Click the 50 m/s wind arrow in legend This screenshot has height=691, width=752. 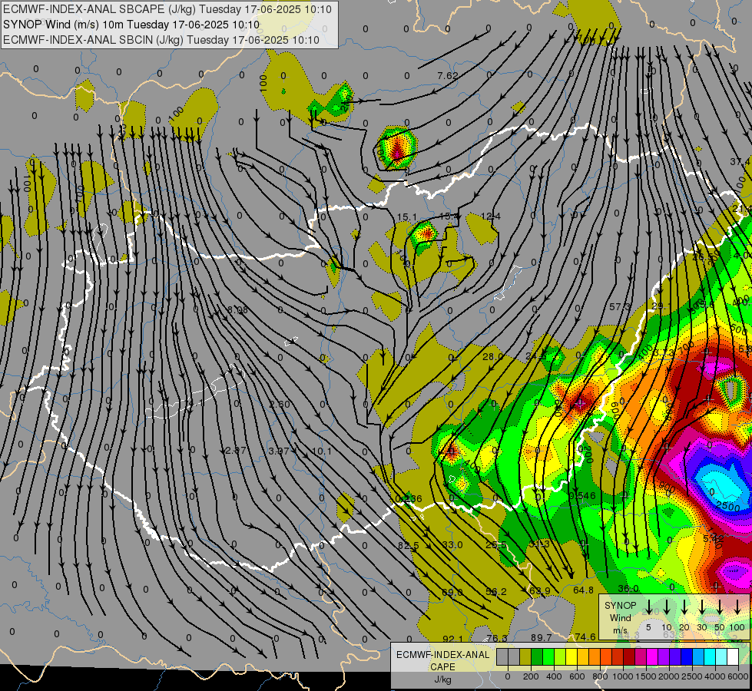(720, 607)
